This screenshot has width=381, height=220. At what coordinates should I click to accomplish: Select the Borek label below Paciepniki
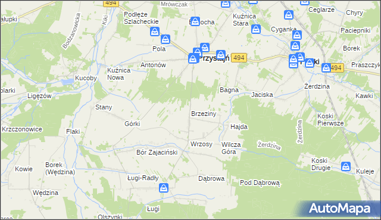(351, 48)
